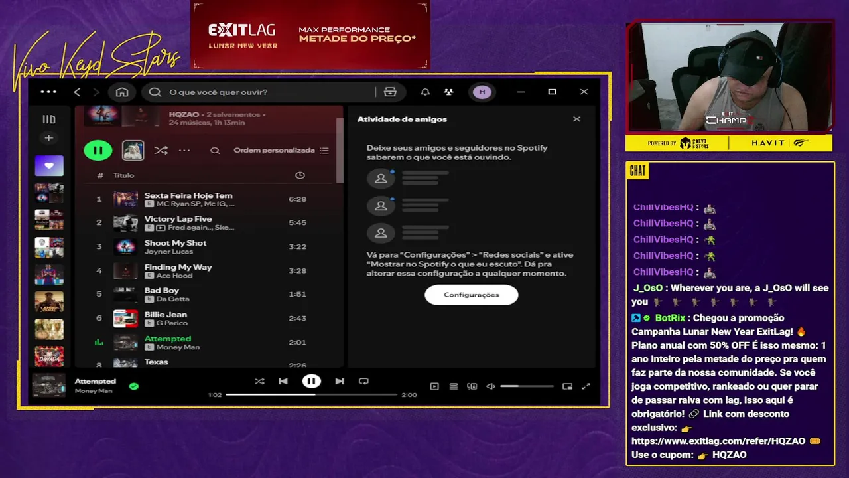Skip to previous track
Image resolution: width=849 pixels, height=478 pixels.
click(283, 381)
